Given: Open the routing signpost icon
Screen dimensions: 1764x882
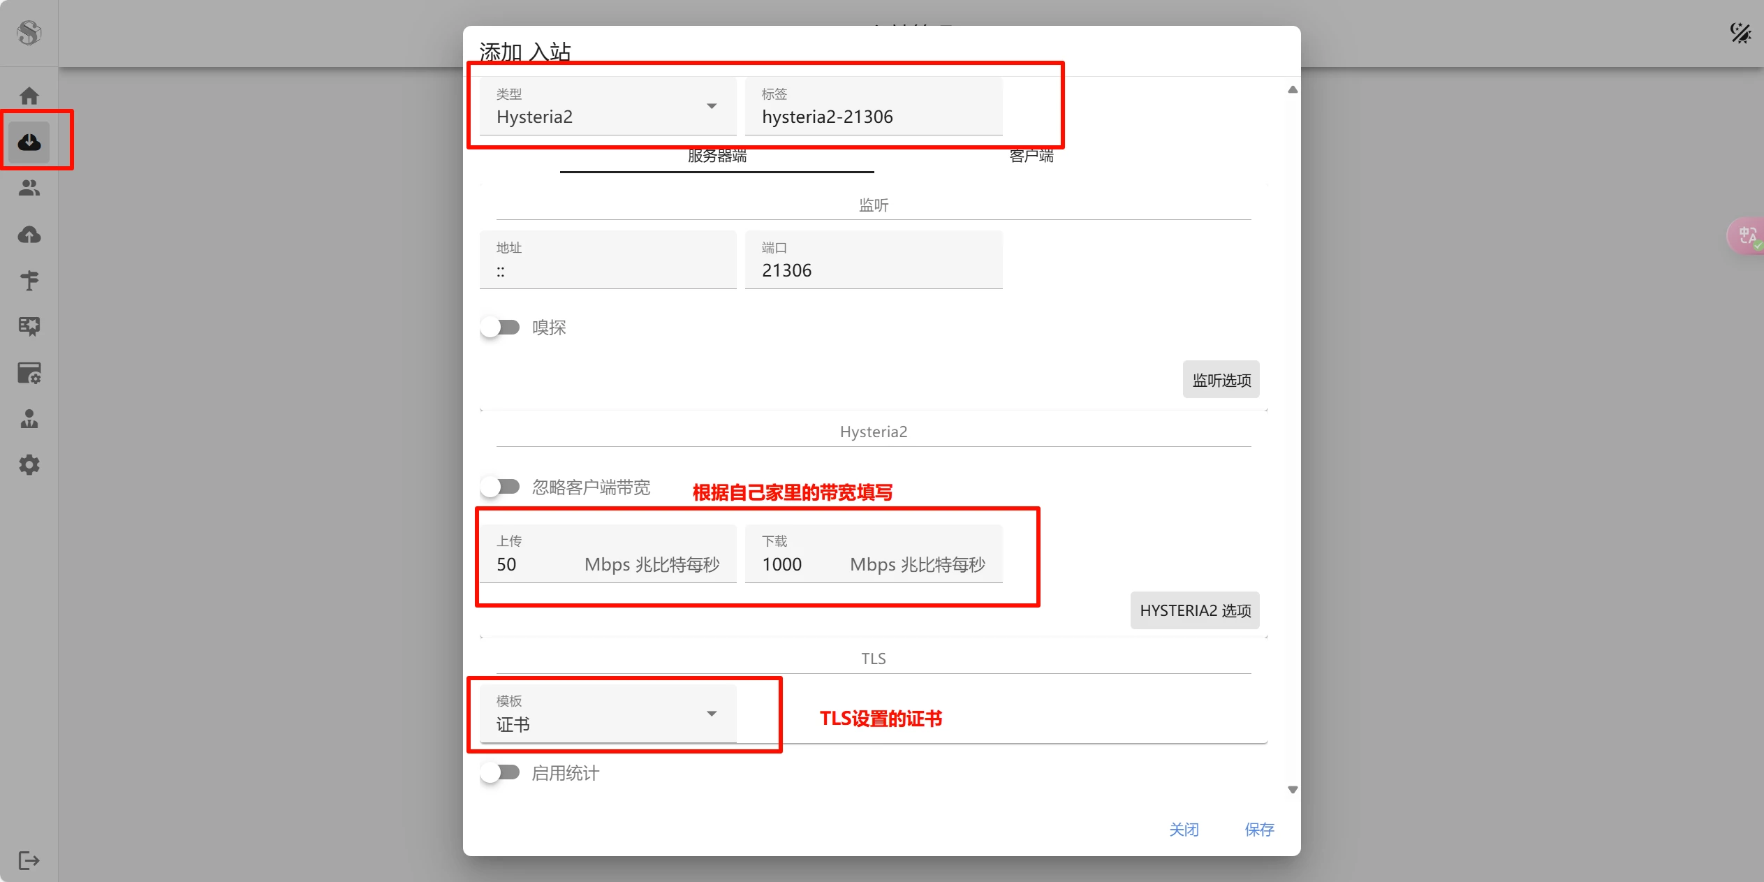Looking at the screenshot, I should [x=29, y=281].
